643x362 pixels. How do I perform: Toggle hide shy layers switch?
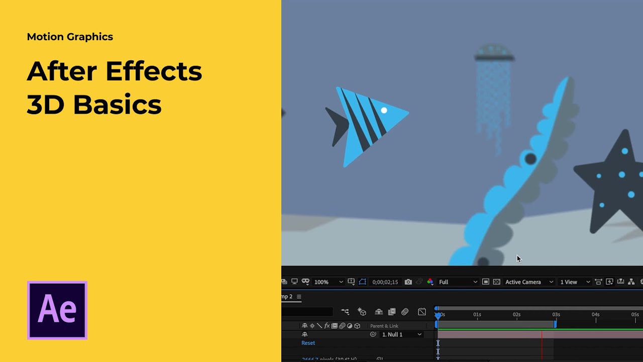tap(379, 312)
